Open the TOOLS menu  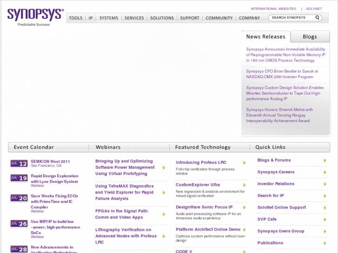pyautogui.click(x=76, y=18)
